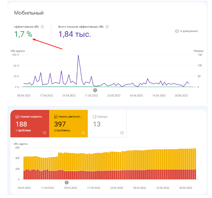
Task: Click the Показы axis label
Action: (199, 51)
